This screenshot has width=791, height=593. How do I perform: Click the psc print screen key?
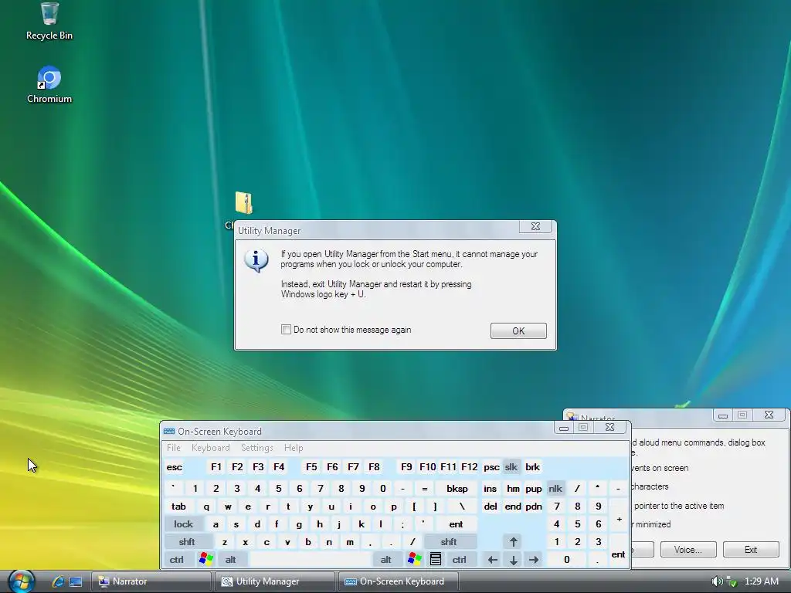[491, 467]
